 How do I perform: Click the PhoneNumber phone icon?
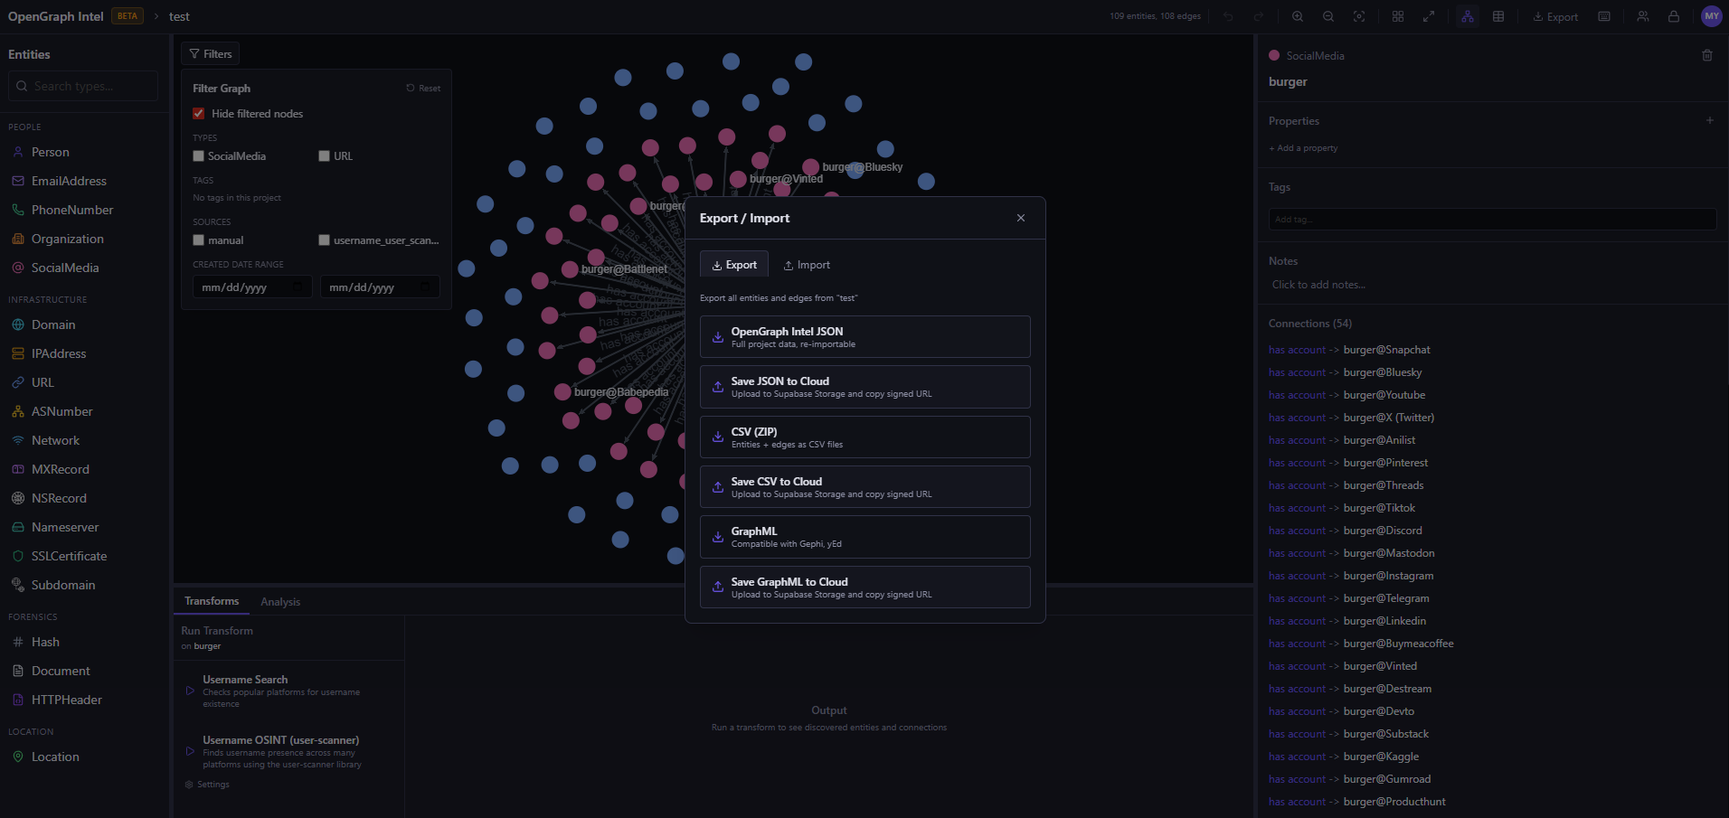click(x=18, y=210)
